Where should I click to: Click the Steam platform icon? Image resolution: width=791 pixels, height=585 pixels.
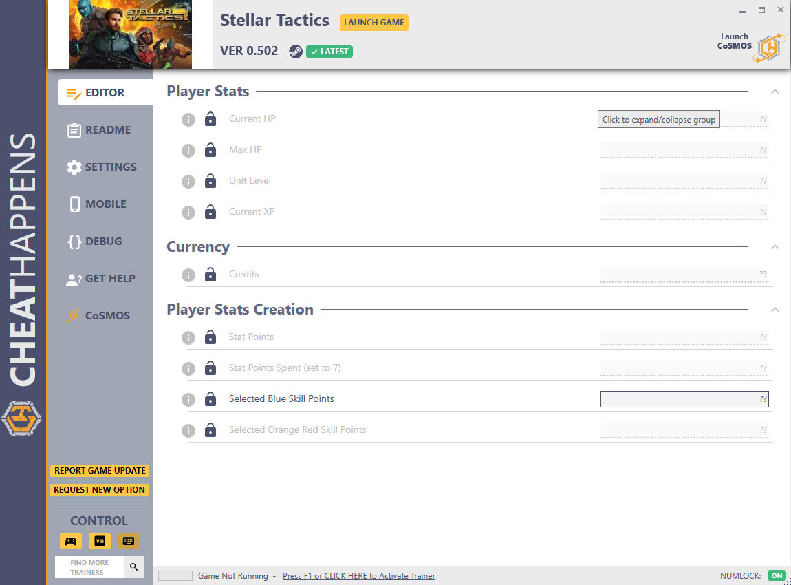pyautogui.click(x=296, y=52)
